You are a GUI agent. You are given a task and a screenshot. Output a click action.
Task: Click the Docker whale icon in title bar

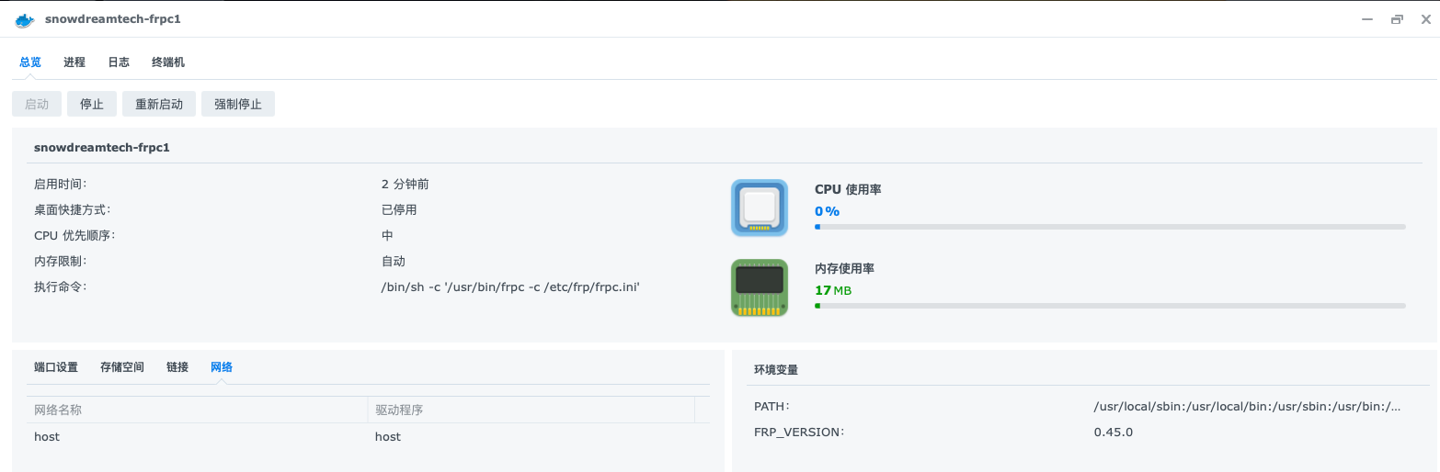click(25, 19)
